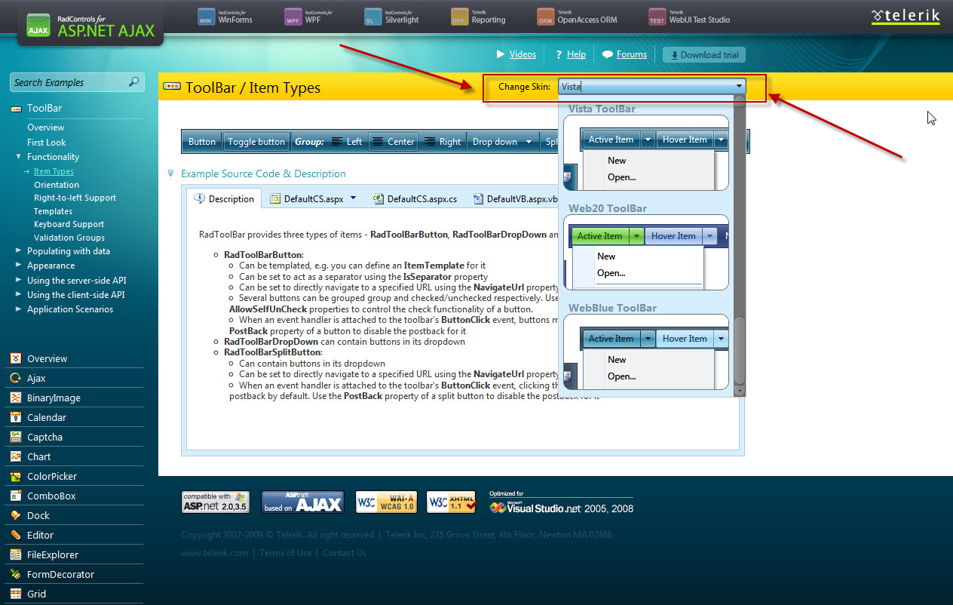Open the WebUI Test Studio icon
This screenshot has height=605, width=953.
tap(657, 17)
